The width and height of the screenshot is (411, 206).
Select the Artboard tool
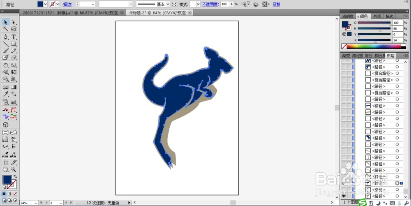pos(5,162)
